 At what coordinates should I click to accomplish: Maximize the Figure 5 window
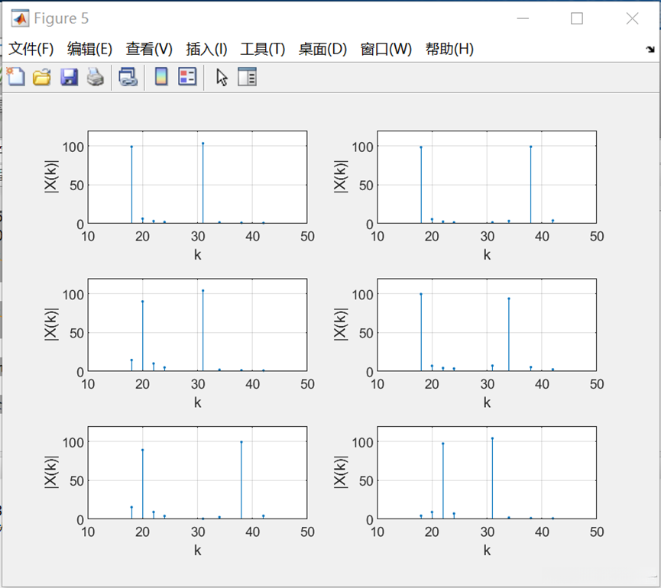(x=577, y=18)
